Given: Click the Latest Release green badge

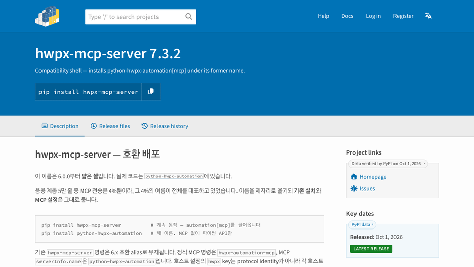Looking at the screenshot, I should [x=371, y=249].
